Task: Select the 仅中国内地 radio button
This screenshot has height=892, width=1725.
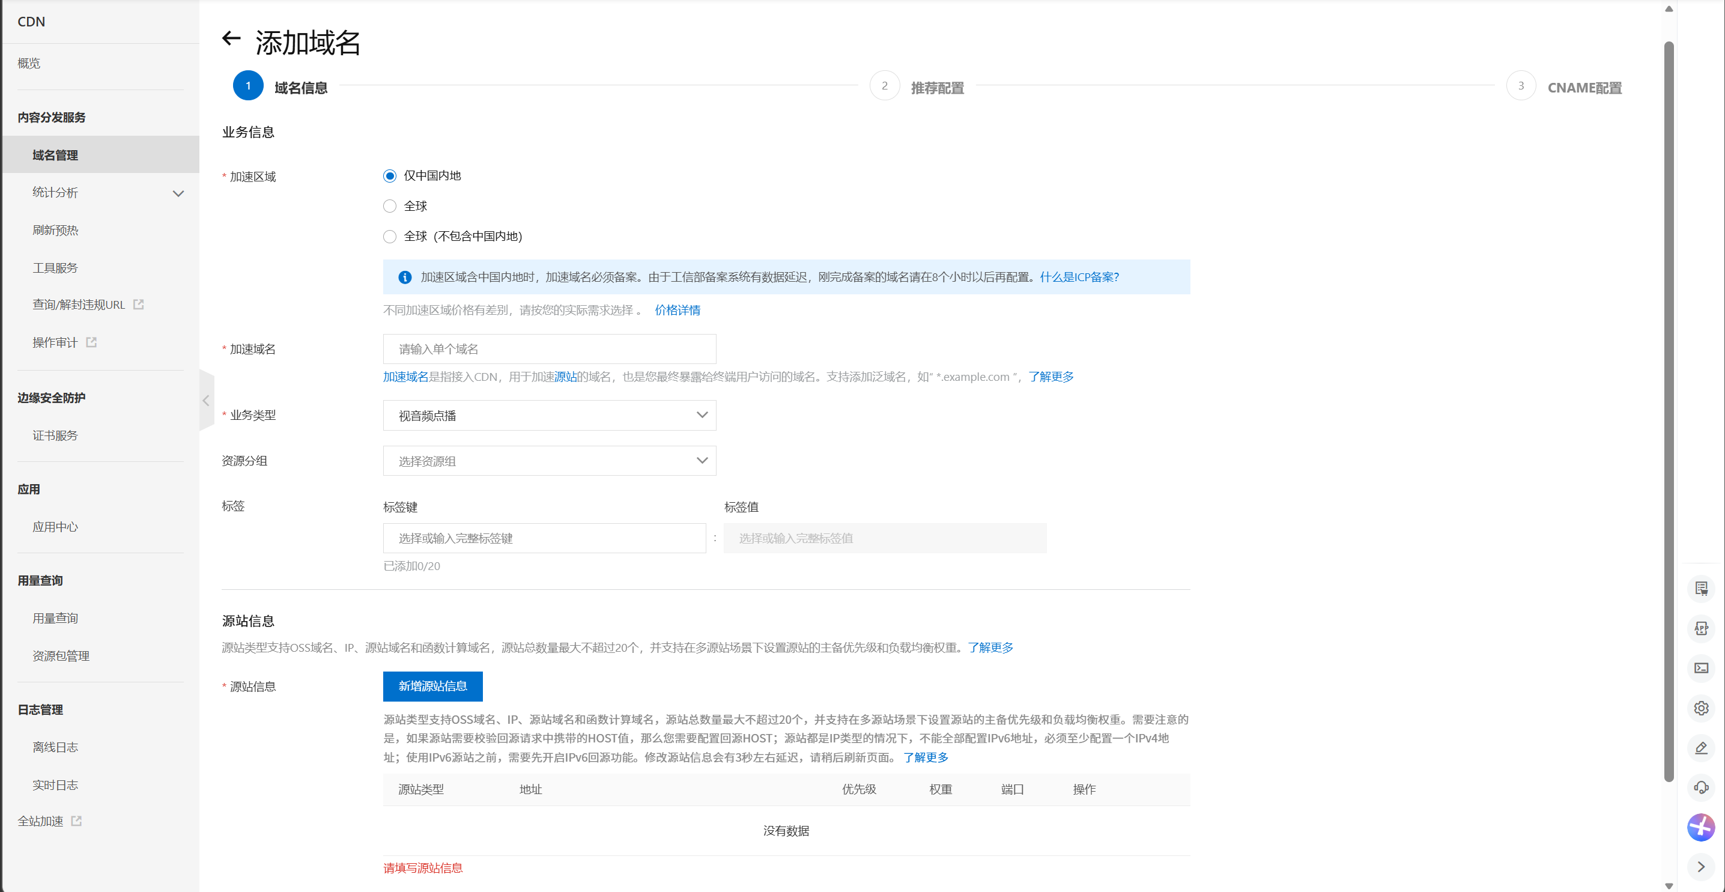Action: pos(390,175)
